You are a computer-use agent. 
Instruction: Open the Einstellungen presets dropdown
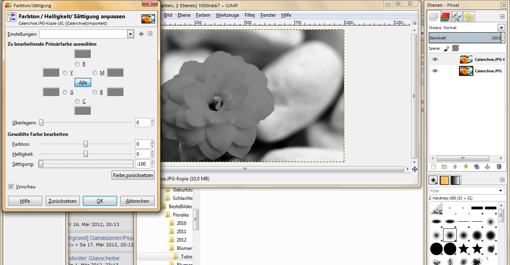[130, 34]
